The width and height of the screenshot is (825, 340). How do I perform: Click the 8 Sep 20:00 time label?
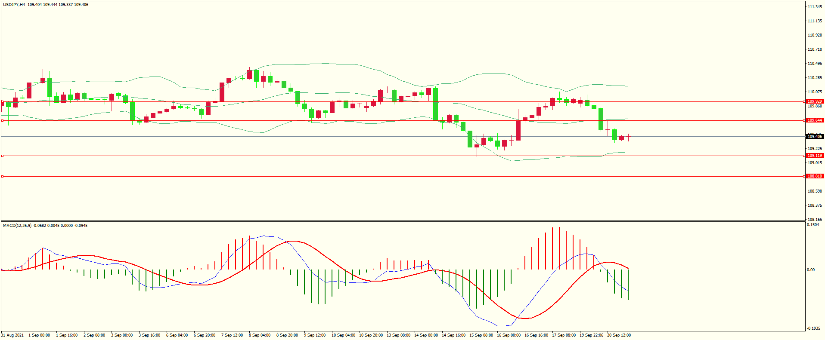pyautogui.click(x=287, y=335)
